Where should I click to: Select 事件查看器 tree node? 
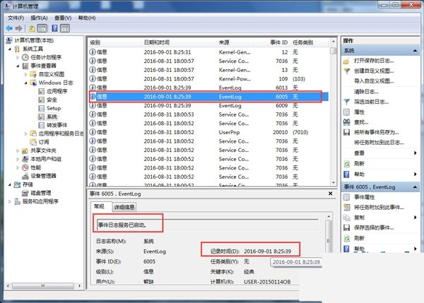(x=43, y=66)
